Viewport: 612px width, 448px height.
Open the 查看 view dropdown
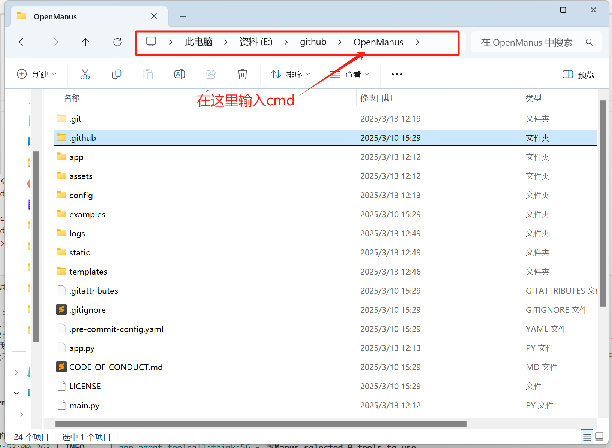point(349,75)
